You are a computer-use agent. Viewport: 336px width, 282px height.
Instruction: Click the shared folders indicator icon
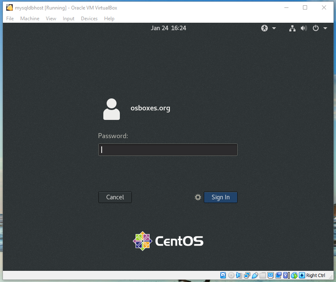coord(263,275)
